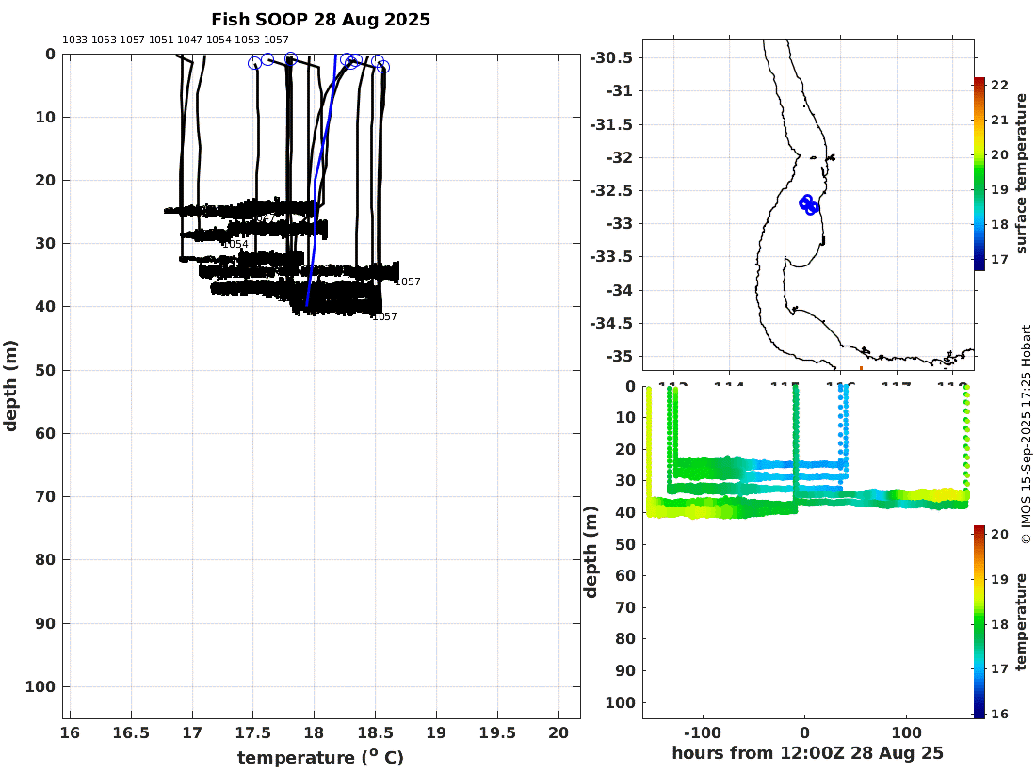Click the "1057" label near 41 m depth

(384, 317)
